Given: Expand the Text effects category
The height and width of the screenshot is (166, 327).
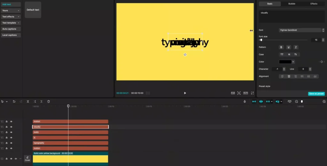Looking at the screenshot, I should click(11, 17).
